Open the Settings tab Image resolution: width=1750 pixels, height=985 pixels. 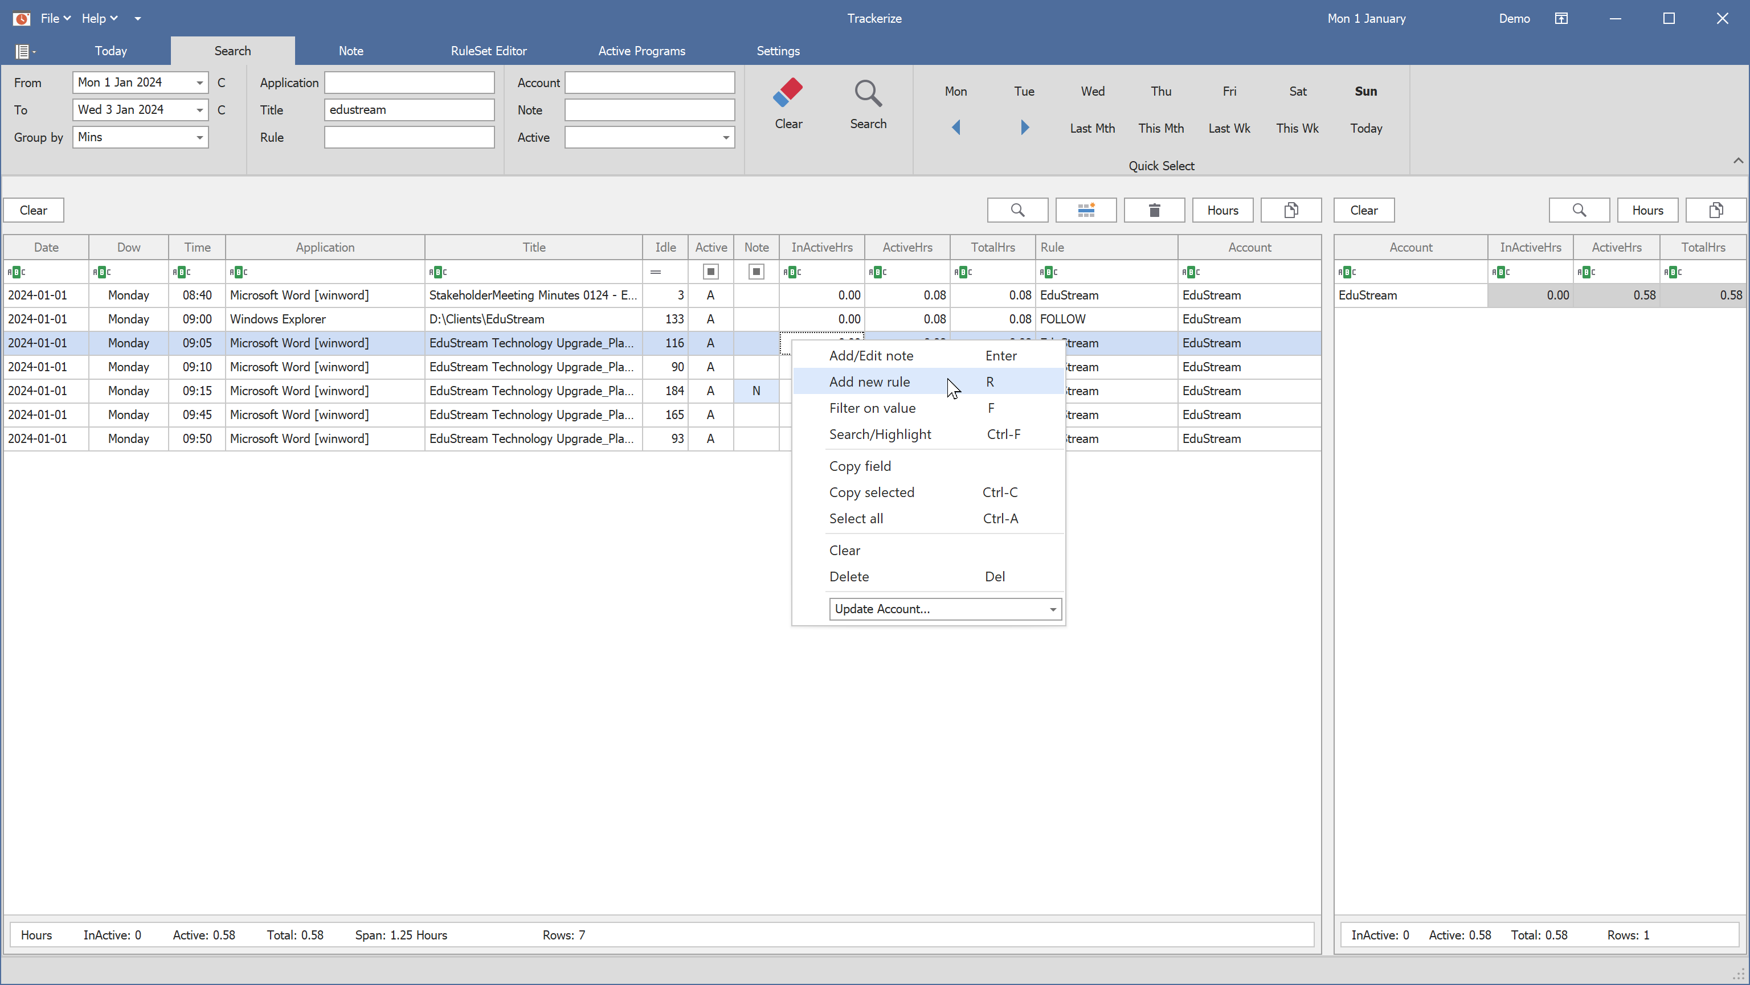[x=778, y=51]
